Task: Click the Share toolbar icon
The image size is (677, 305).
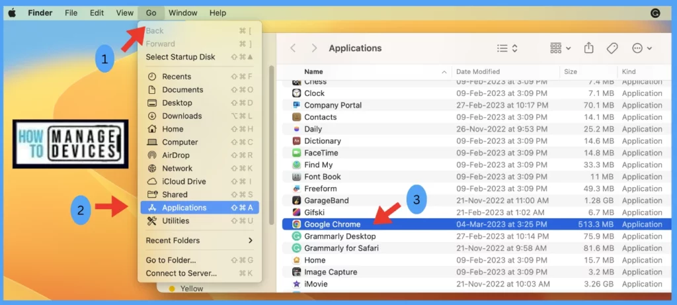Action: (589, 48)
